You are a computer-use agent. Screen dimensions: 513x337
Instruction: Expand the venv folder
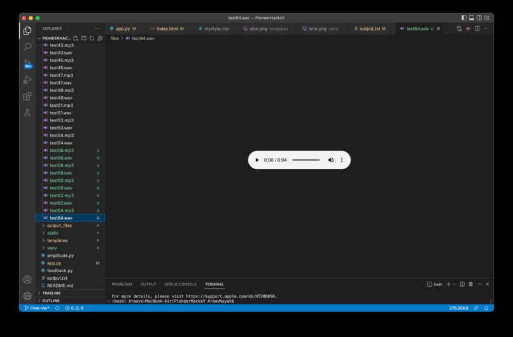point(71,248)
